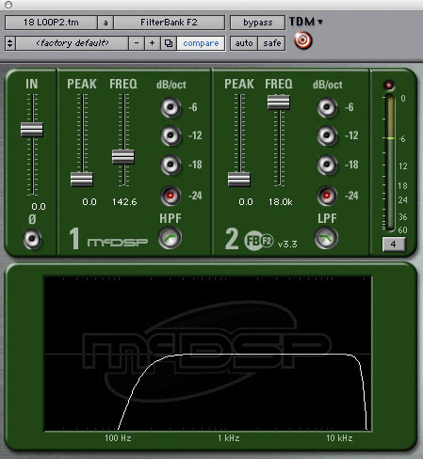Open the FilterBank F2 plug-in selector
Viewport: 423px width, 459px height.
pos(169,23)
